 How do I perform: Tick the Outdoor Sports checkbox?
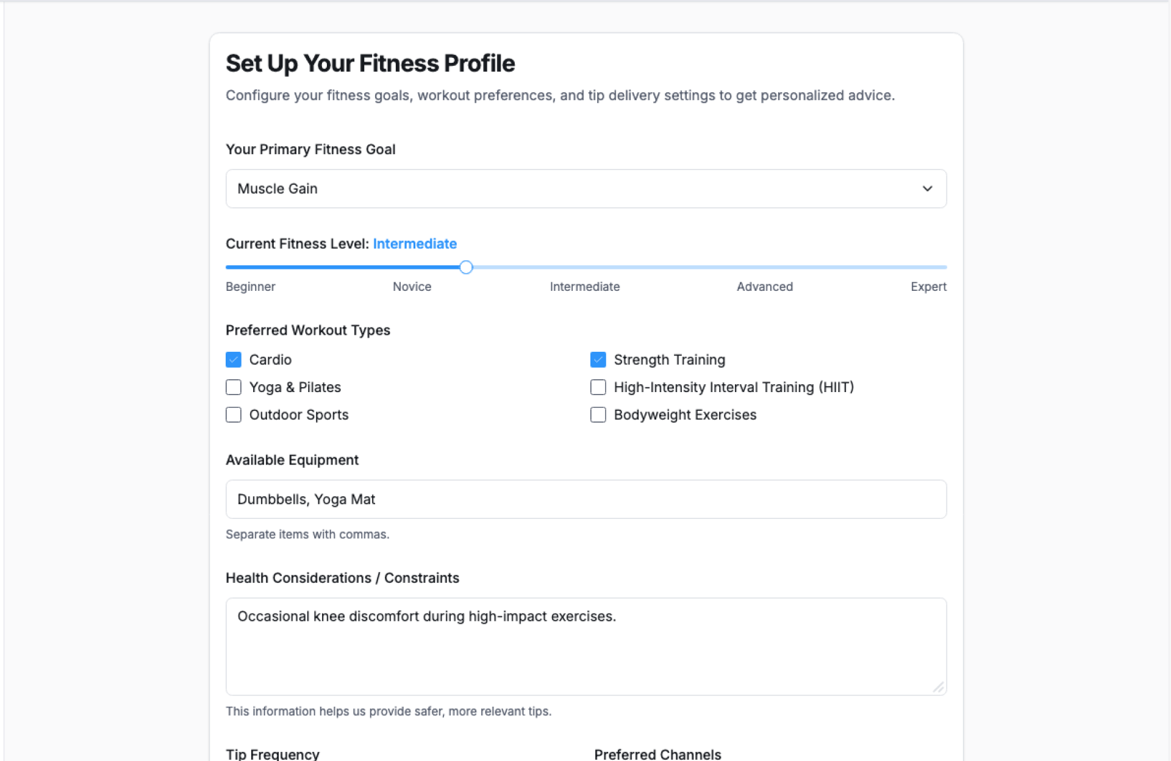[x=234, y=415]
